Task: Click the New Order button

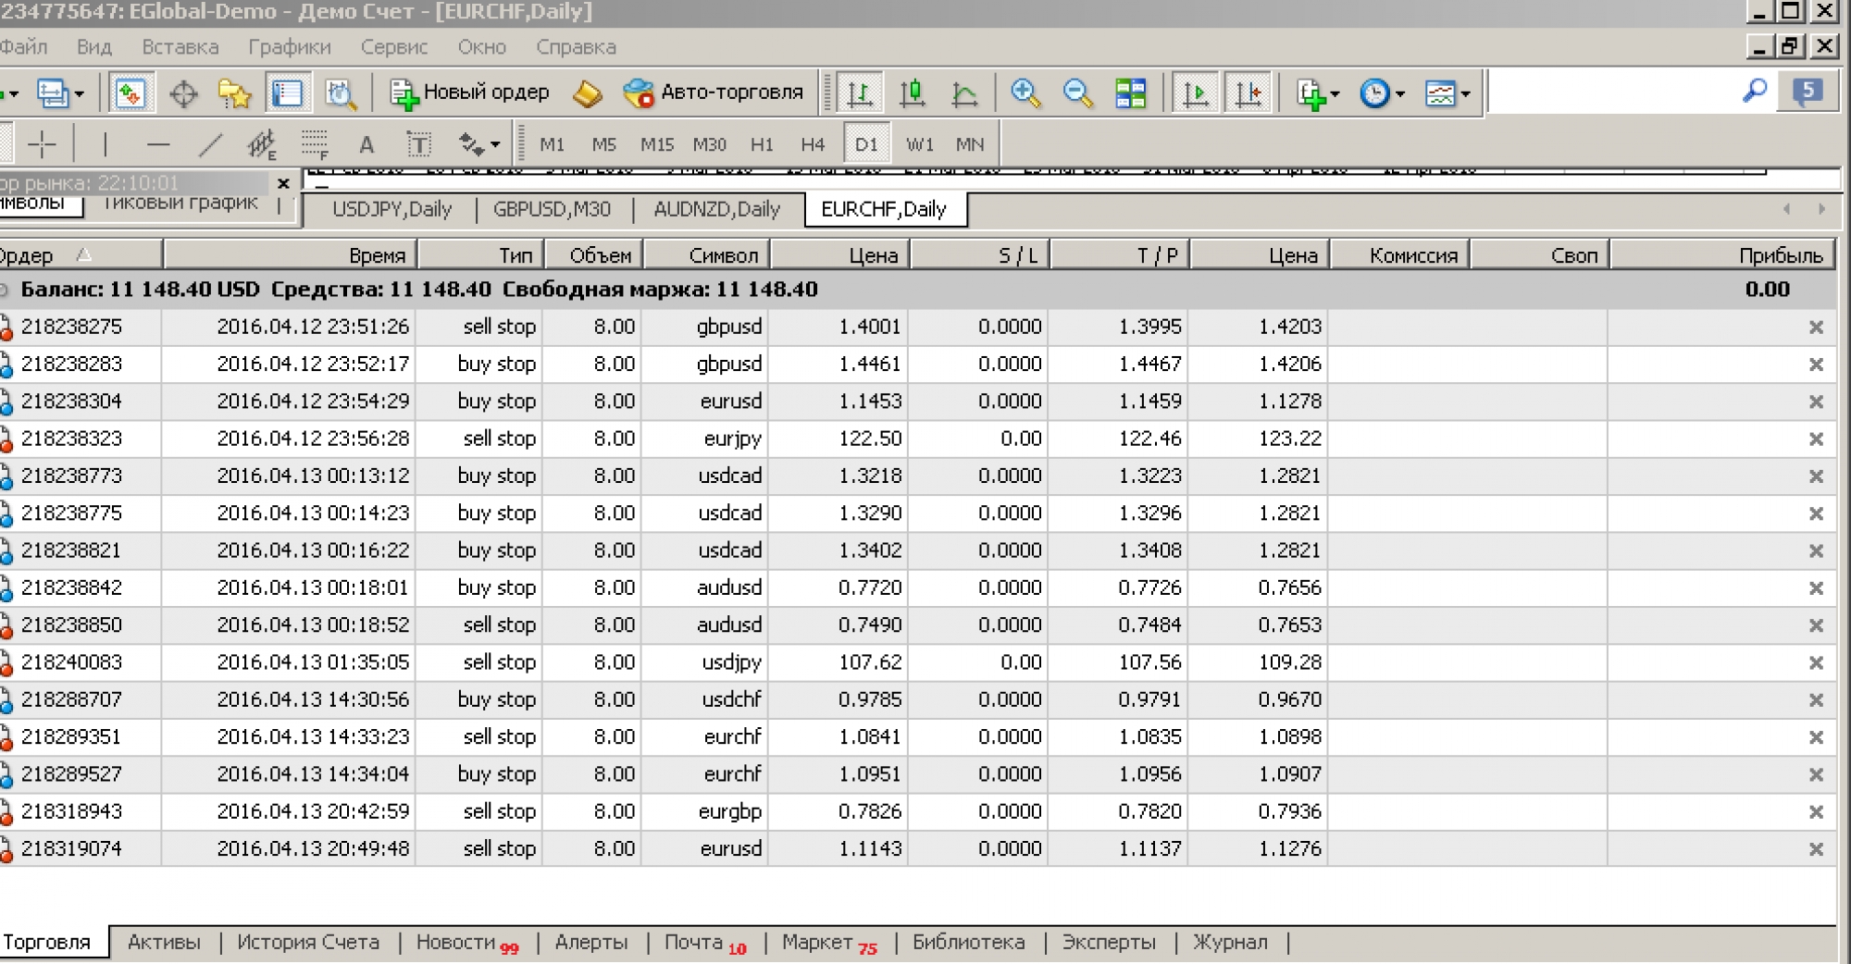Action: 470,93
